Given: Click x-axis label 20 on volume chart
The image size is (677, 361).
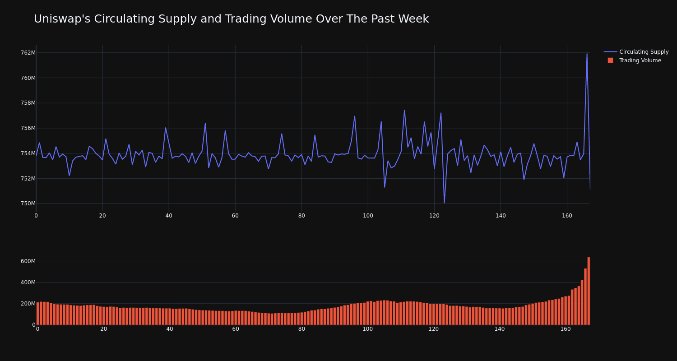Looking at the screenshot, I should coord(104,329).
